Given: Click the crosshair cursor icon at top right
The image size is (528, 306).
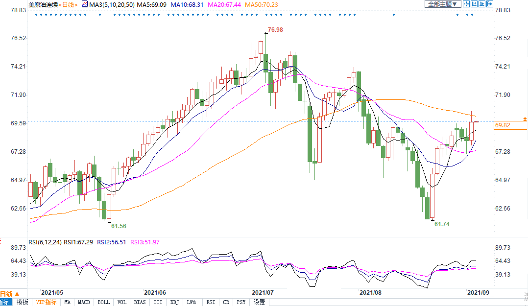Looking at the screenshot, I should [x=466, y=4].
